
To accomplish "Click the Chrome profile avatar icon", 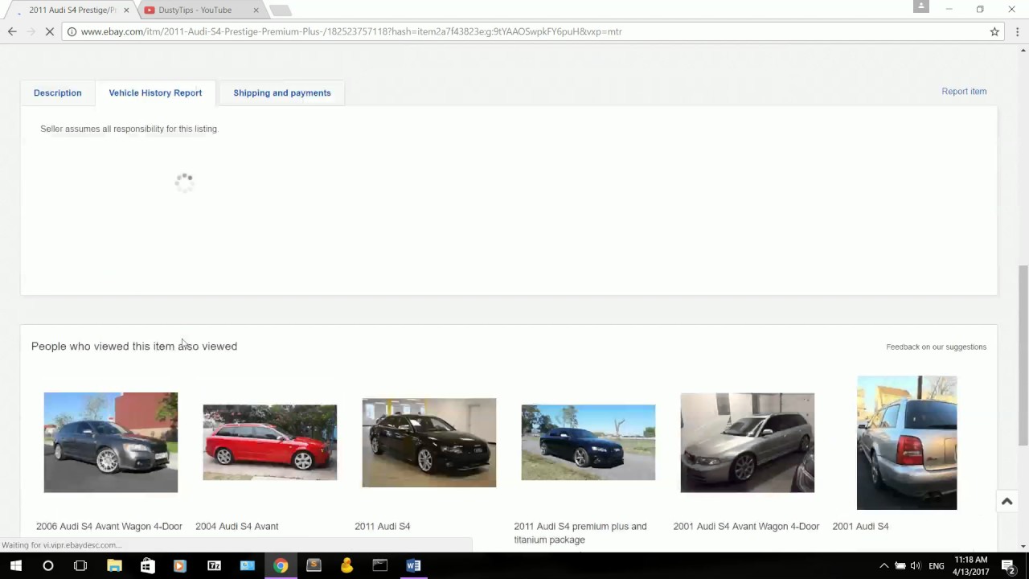I will click(921, 6).
